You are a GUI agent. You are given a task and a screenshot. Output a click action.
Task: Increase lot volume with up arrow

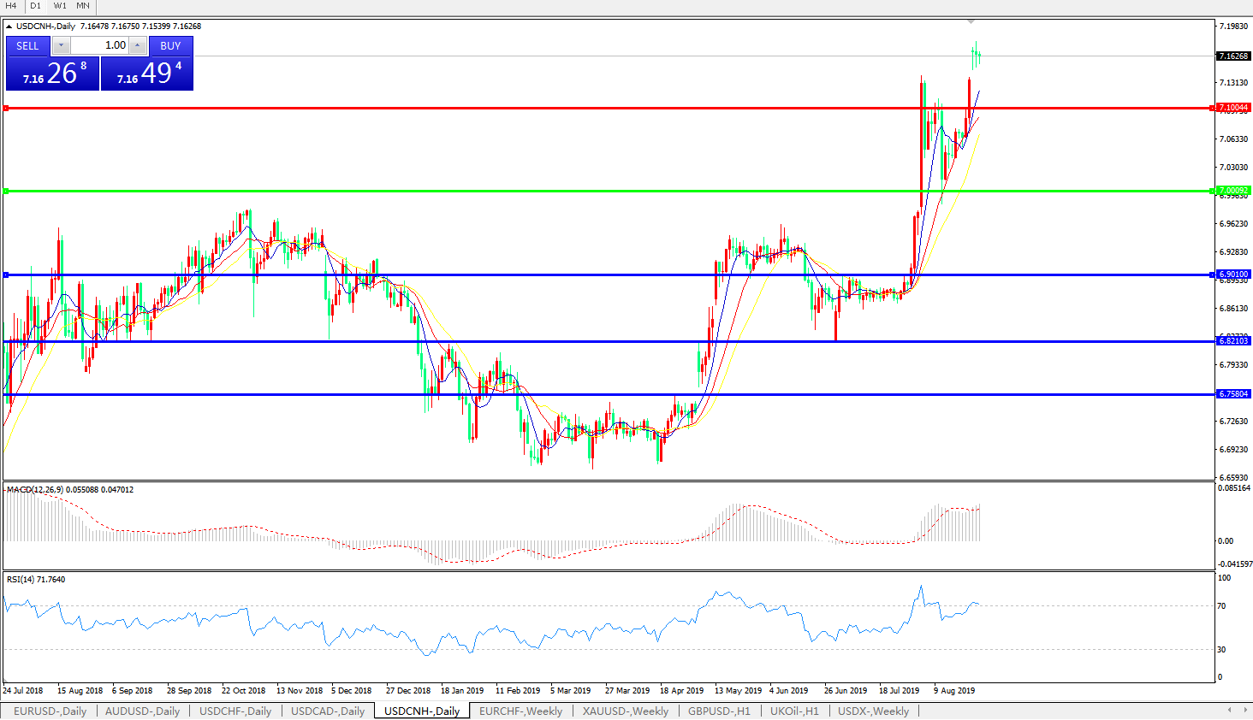tap(138, 46)
